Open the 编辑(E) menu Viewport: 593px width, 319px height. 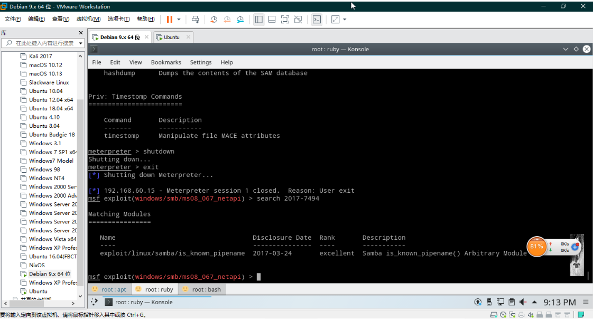coord(36,19)
